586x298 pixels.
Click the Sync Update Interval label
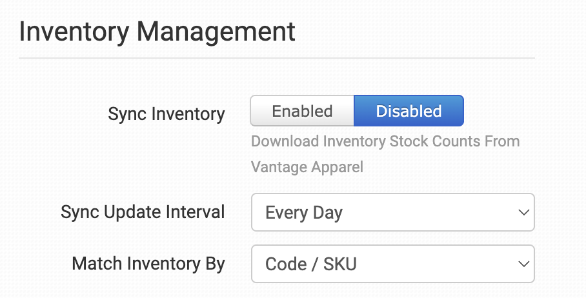[x=143, y=212]
